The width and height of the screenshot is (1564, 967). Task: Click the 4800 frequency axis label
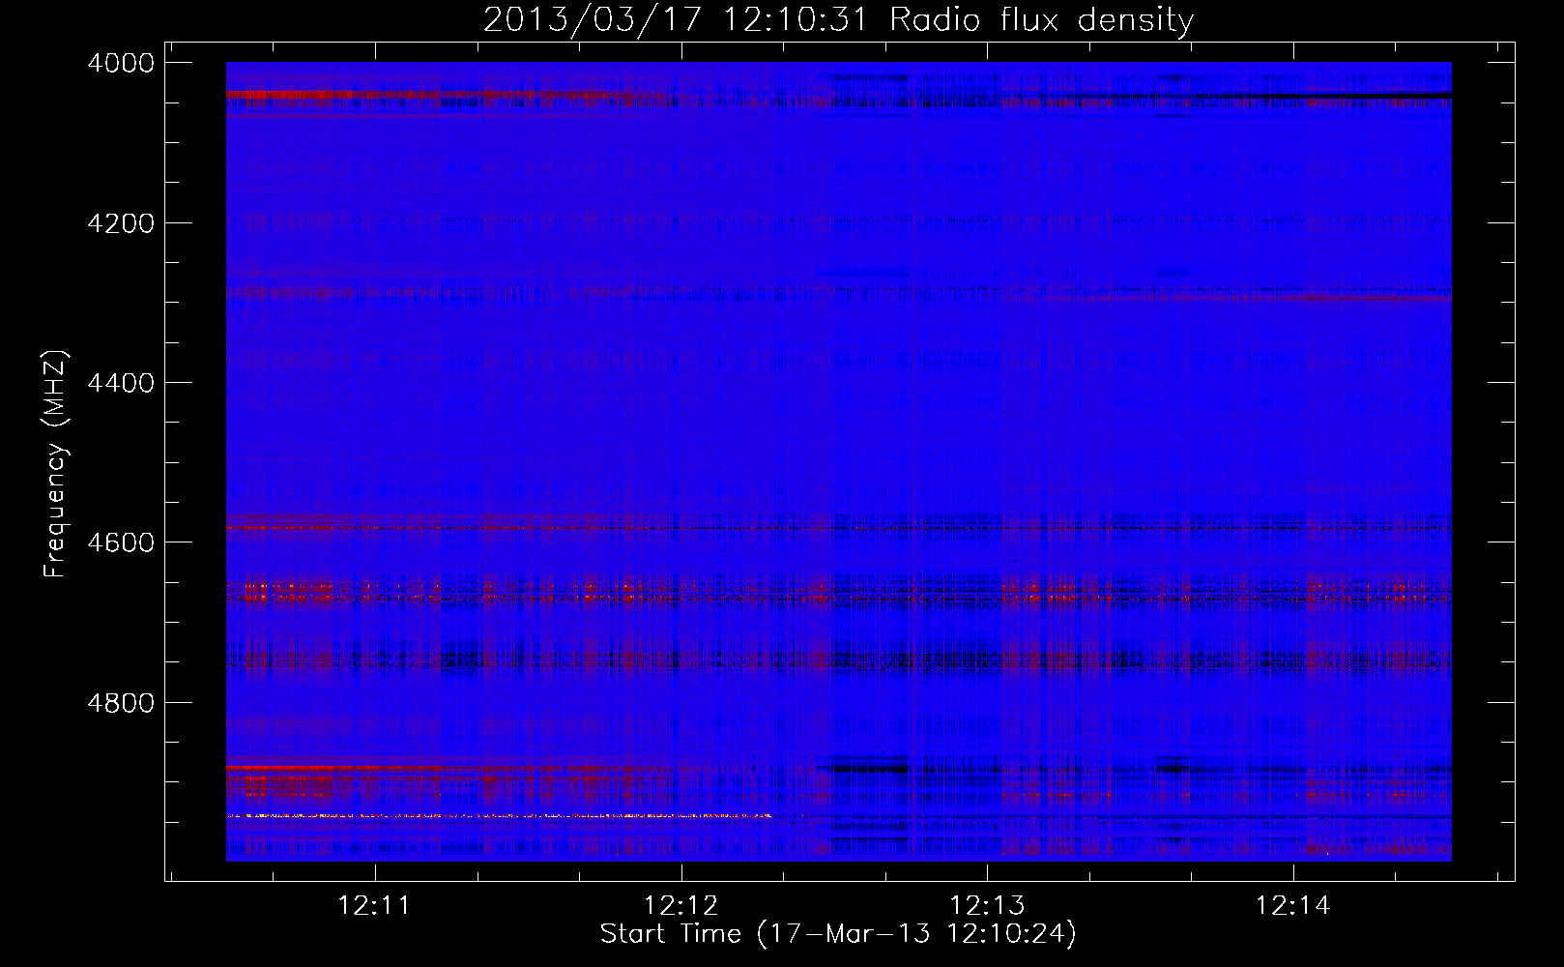pos(121,703)
